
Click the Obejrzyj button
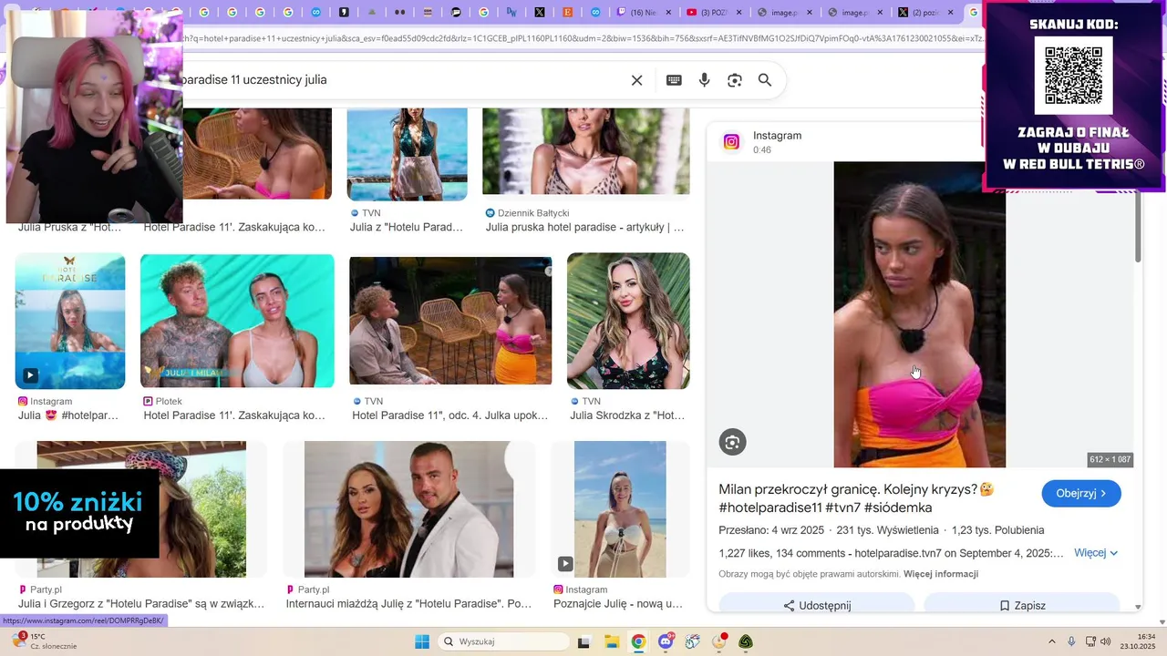(x=1081, y=493)
